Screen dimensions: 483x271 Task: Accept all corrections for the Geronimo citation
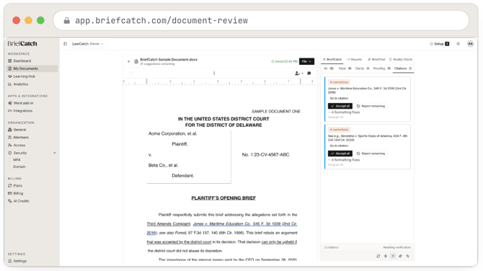(340, 154)
